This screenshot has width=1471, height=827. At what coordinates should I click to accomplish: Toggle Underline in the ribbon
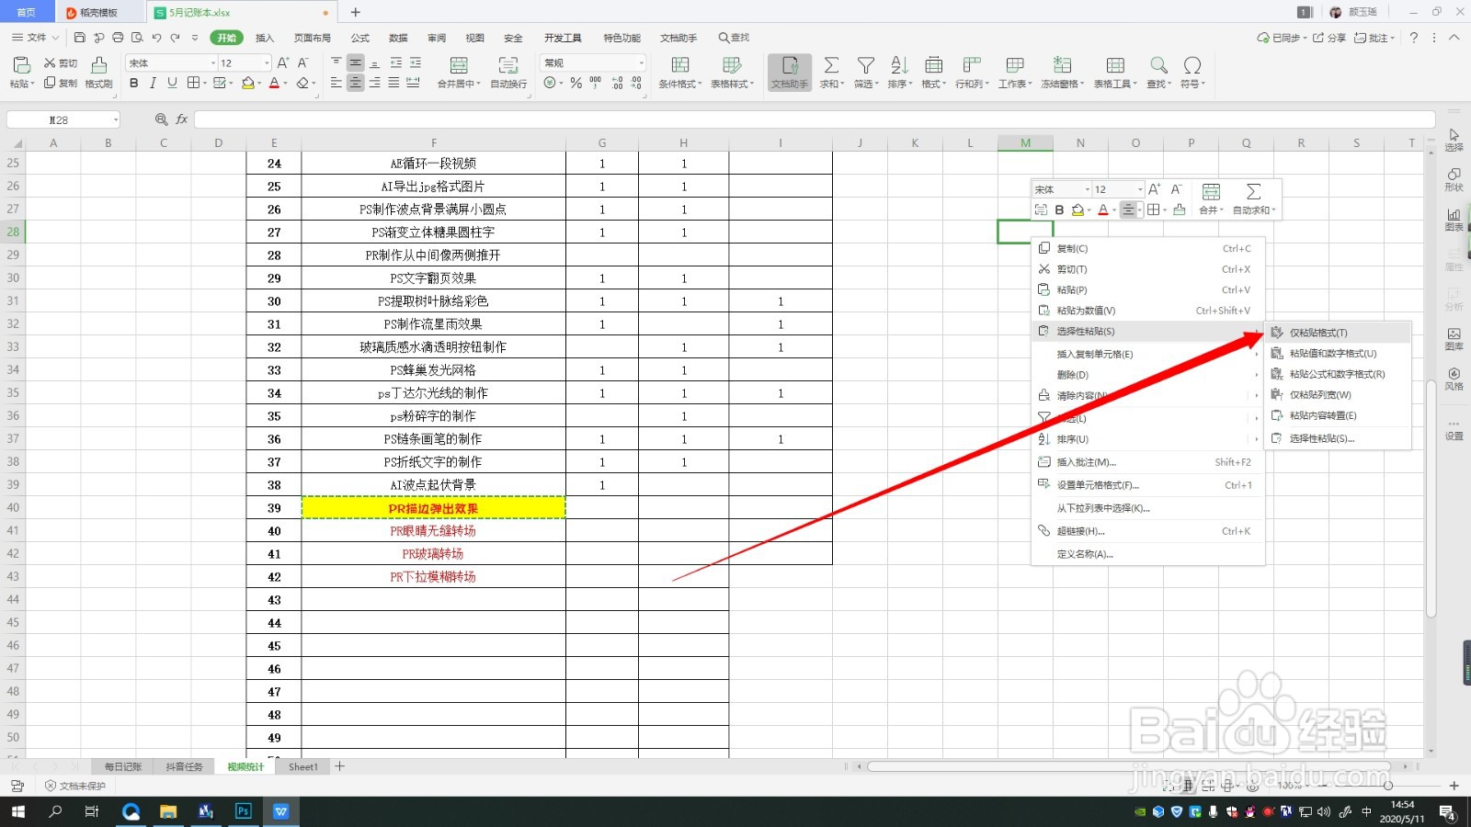(172, 83)
